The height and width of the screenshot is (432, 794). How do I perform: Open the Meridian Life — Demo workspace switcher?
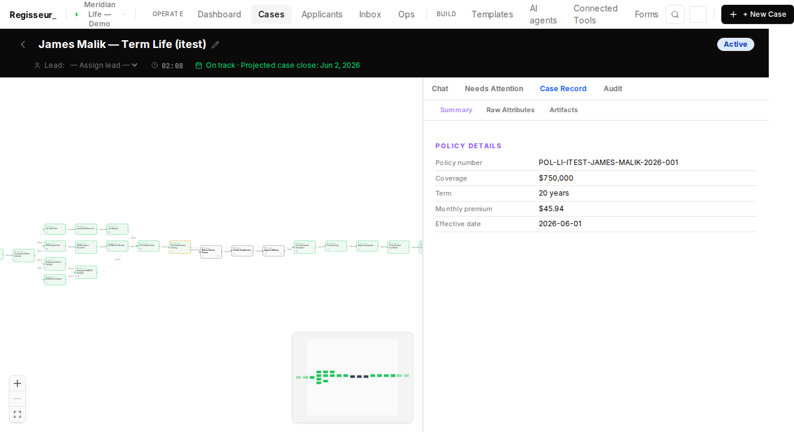[100, 14]
